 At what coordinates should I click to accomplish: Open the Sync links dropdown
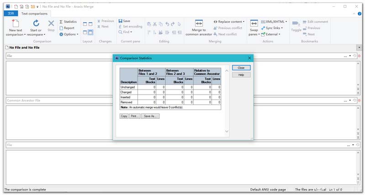tap(272, 28)
